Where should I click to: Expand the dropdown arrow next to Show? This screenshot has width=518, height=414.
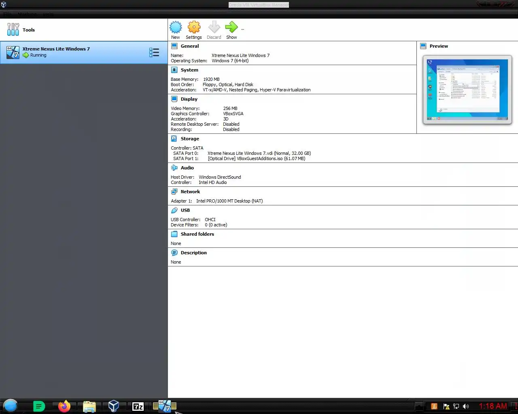point(242,29)
